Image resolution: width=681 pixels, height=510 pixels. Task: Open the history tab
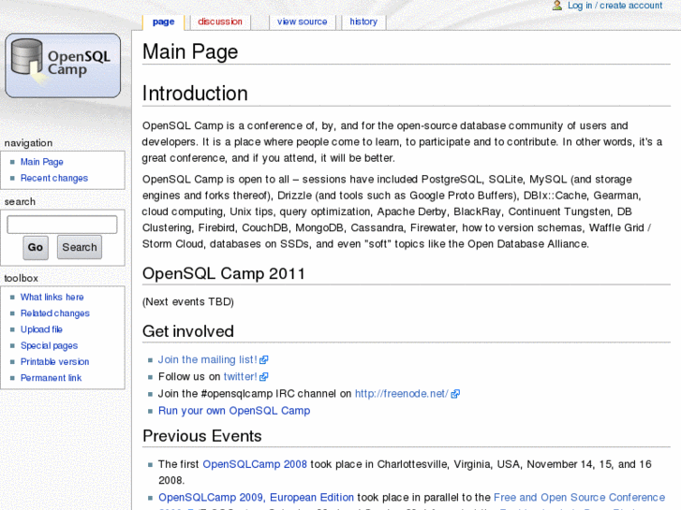click(x=363, y=22)
